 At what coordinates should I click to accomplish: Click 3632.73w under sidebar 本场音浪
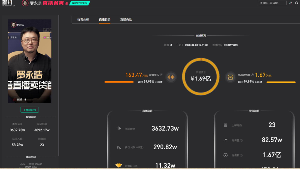(x=17, y=130)
